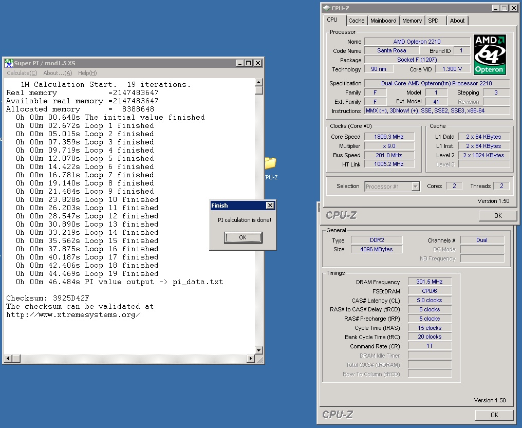The width and height of the screenshot is (522, 428).
Task: Click the Command Rate 1T value
Action: click(x=430, y=346)
